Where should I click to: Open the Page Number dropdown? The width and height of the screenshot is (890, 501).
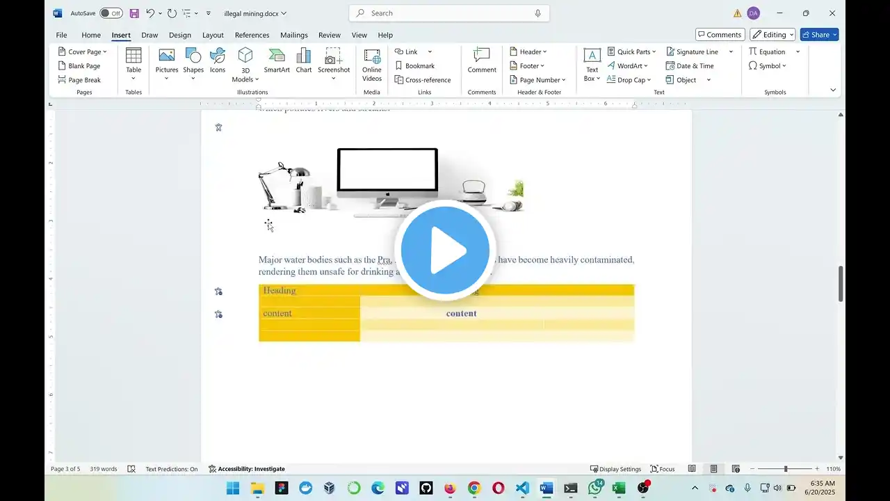point(537,79)
